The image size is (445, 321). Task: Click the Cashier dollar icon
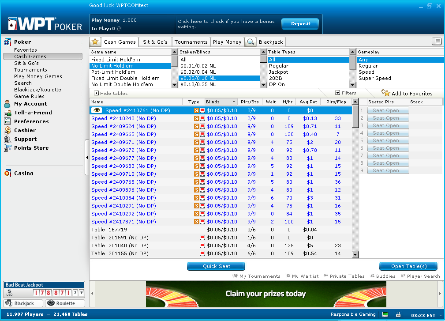7,130
